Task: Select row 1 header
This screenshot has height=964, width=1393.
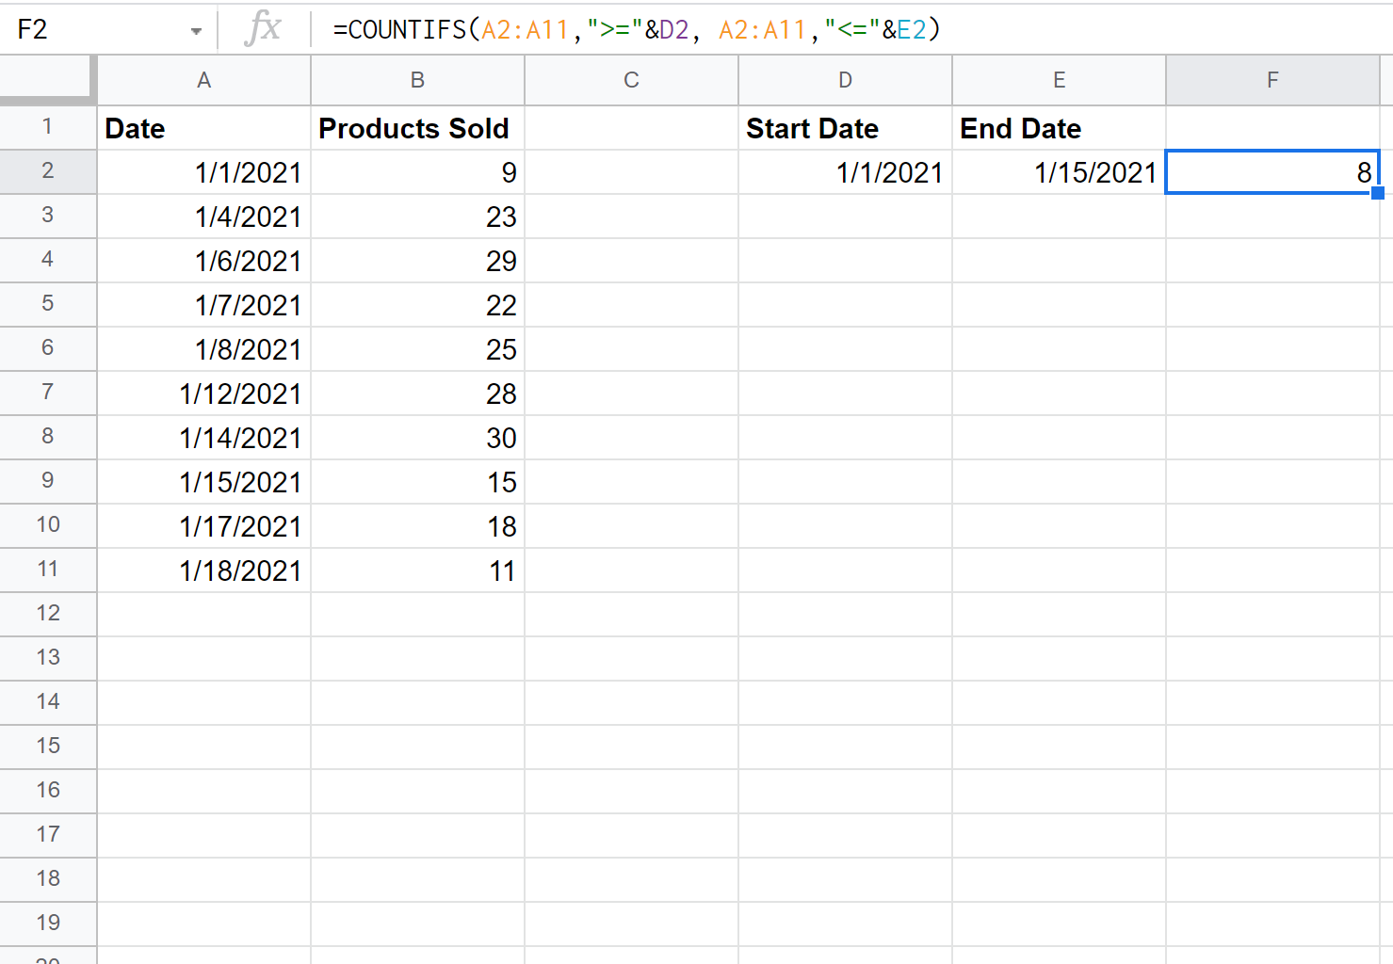Action: (x=47, y=127)
